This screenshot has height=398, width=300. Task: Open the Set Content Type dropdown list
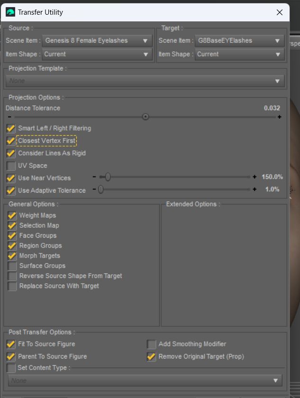click(x=145, y=380)
